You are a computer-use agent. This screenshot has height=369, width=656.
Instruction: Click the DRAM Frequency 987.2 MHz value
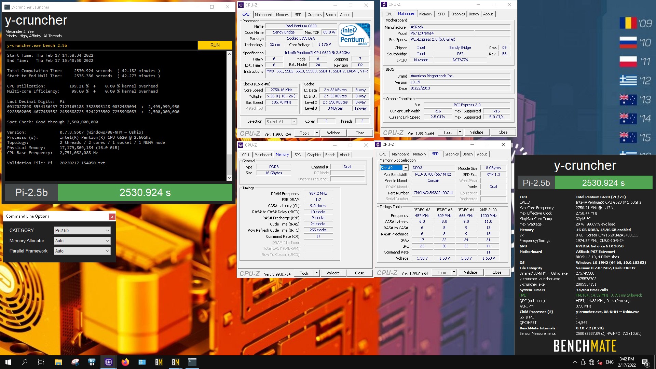pyautogui.click(x=318, y=193)
